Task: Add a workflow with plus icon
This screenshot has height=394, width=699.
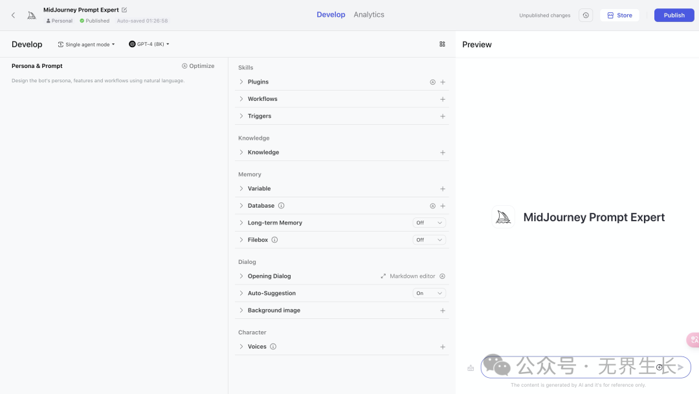Action: pyautogui.click(x=443, y=99)
